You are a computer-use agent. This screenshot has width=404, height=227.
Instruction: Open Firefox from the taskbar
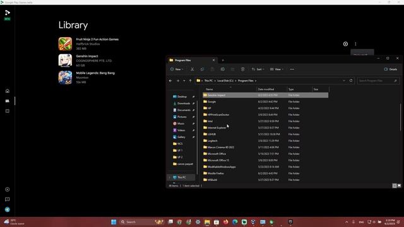pos(226,222)
